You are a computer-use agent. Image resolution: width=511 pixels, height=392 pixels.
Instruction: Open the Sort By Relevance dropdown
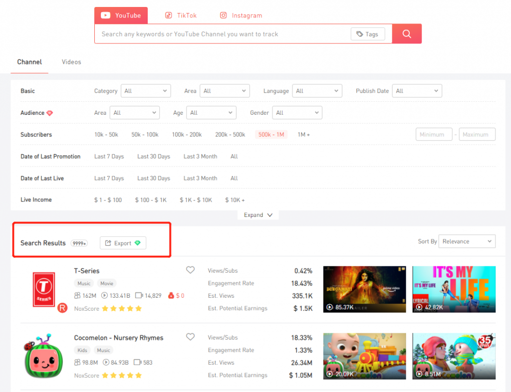tap(467, 241)
